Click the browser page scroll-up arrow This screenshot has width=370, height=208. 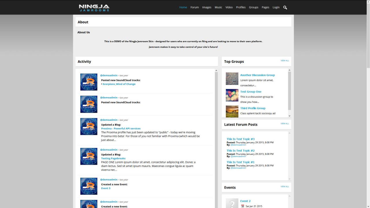point(368,2)
